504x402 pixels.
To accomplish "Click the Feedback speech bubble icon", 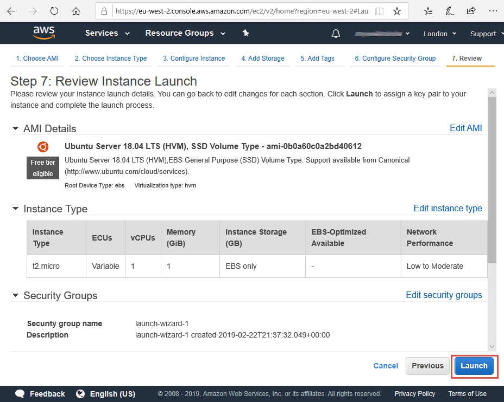I will click(x=20, y=394).
